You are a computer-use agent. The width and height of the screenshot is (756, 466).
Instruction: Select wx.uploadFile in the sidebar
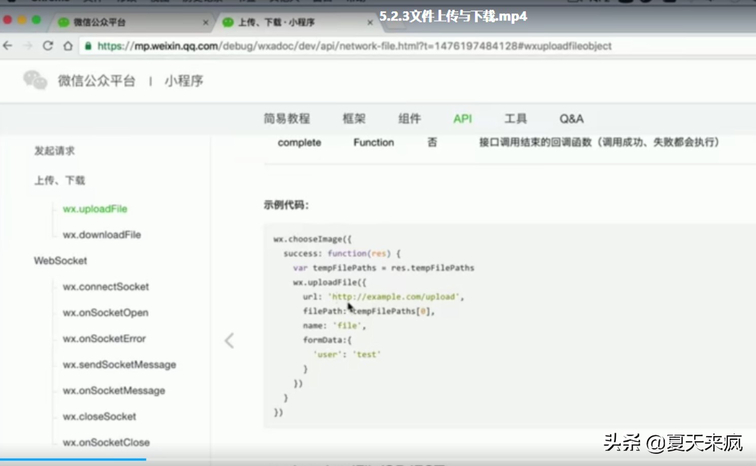point(95,209)
